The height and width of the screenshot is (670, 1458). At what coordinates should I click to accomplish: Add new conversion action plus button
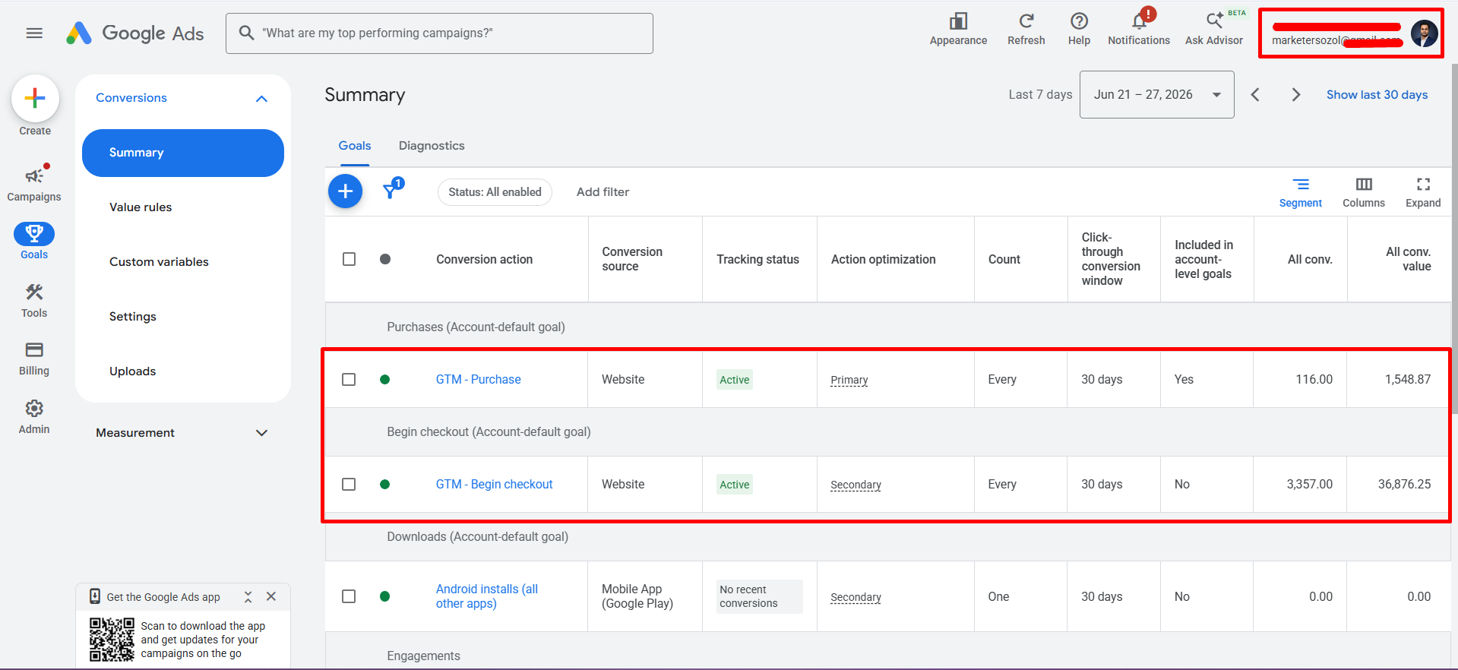coord(345,191)
